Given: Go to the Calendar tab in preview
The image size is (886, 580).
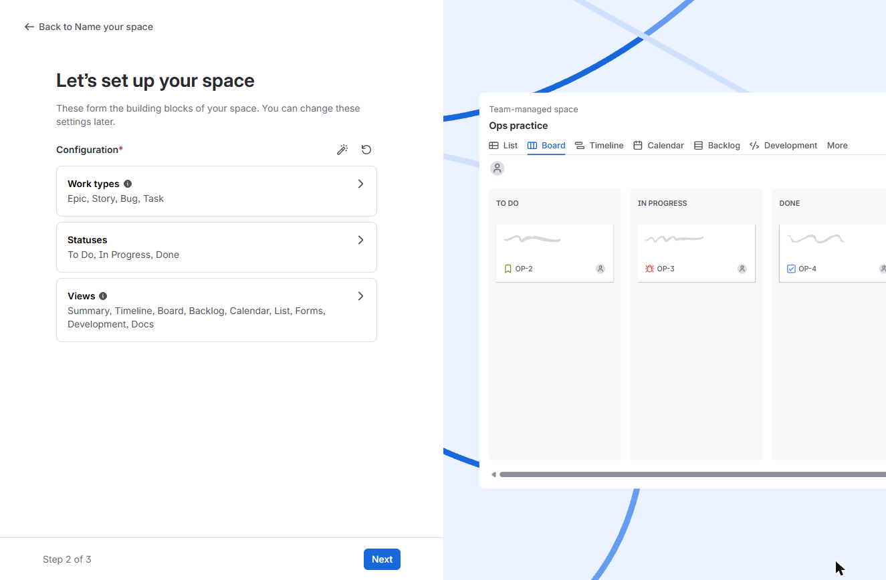Looking at the screenshot, I should tap(659, 146).
